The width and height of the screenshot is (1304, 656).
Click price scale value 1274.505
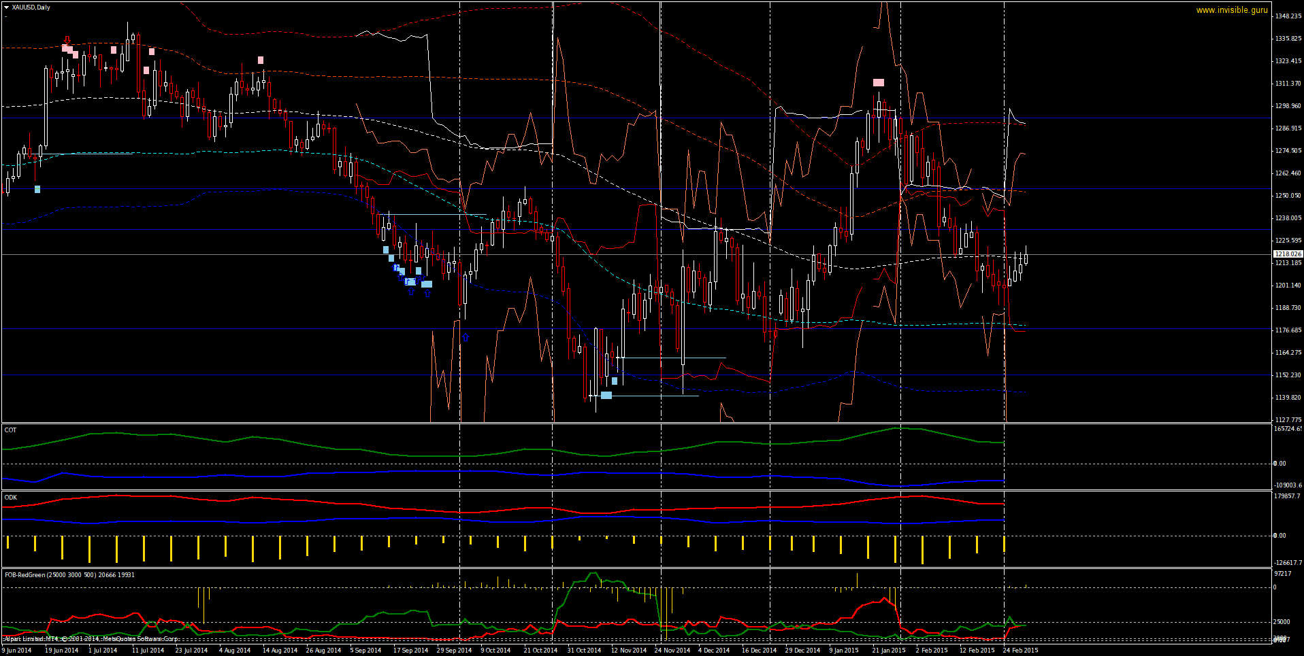(x=1288, y=150)
